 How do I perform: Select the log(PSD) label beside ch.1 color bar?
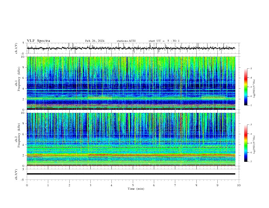(254, 89)
